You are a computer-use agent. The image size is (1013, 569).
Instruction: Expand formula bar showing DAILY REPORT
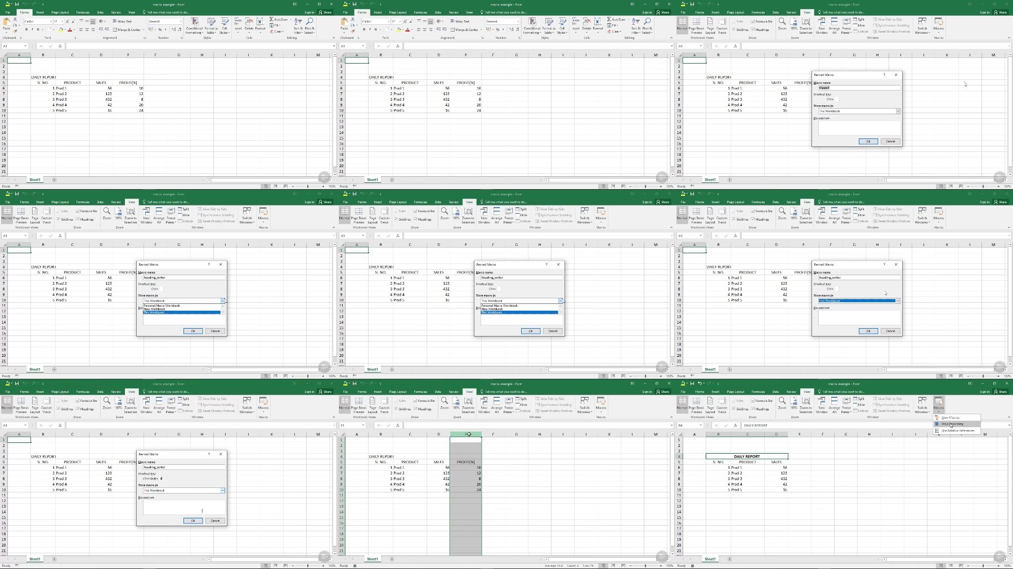(x=1009, y=425)
